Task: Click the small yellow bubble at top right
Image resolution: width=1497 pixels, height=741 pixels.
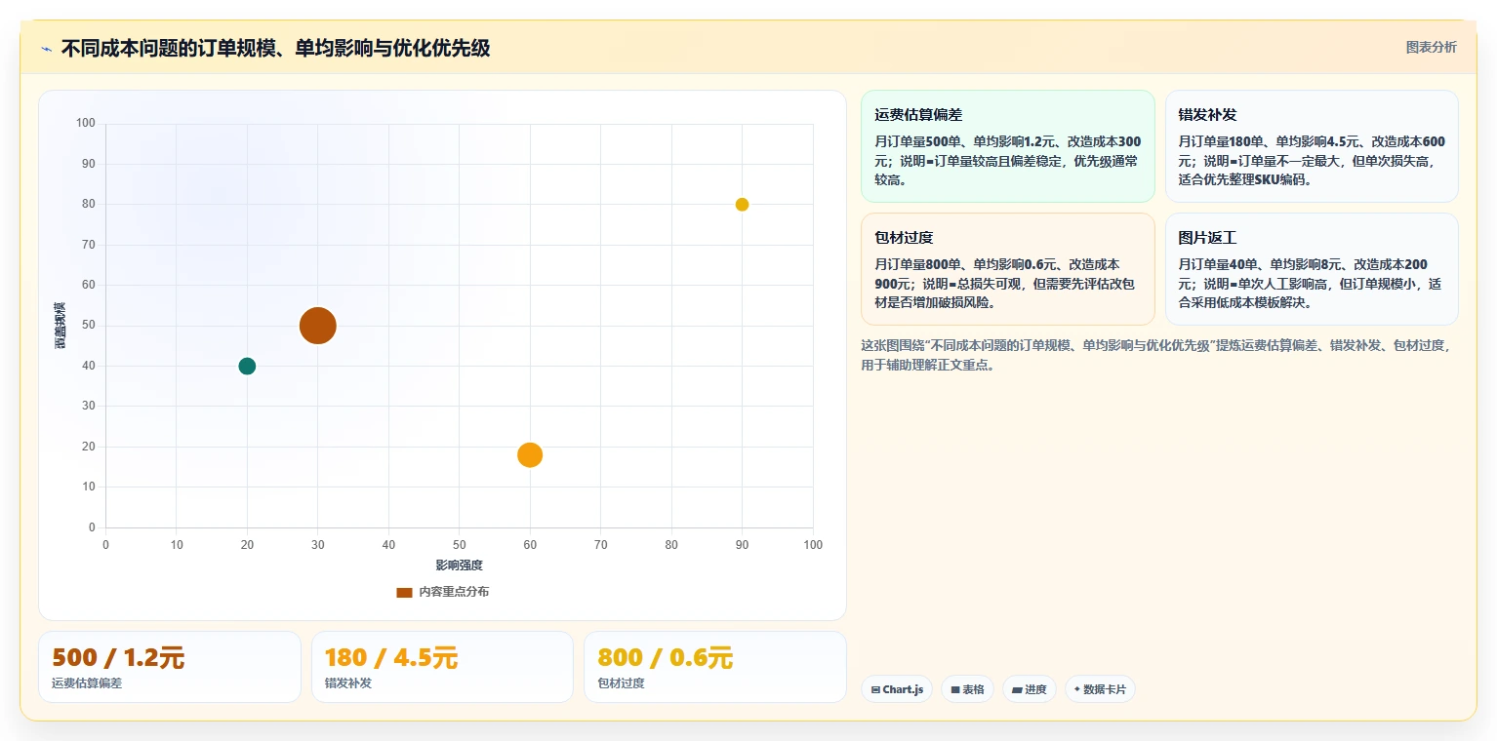Action: 742,204
